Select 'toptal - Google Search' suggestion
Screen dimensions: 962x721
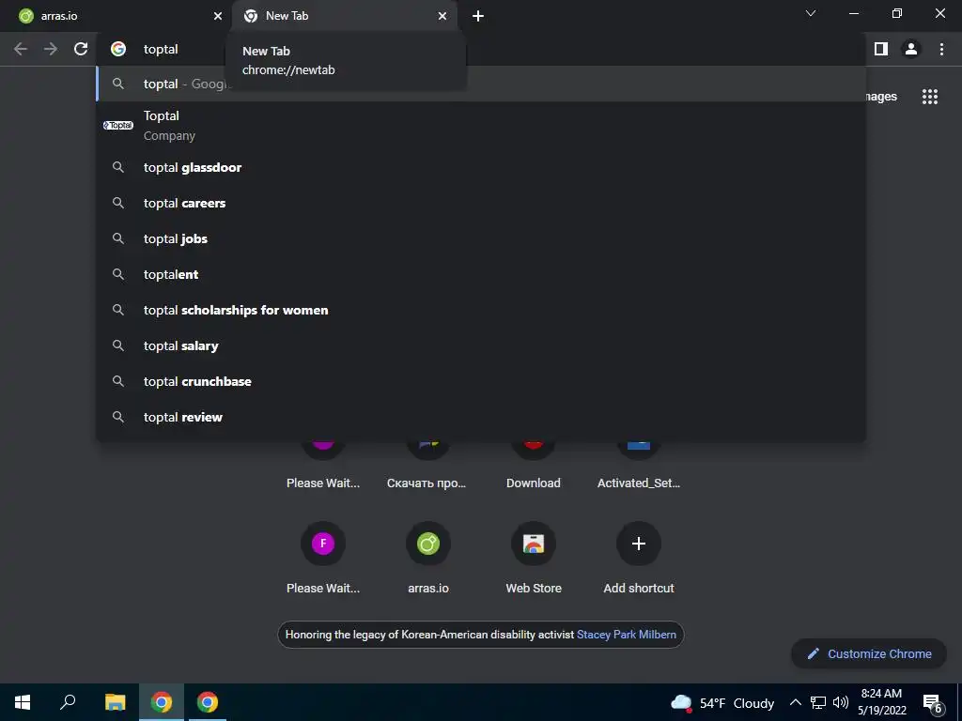481,84
